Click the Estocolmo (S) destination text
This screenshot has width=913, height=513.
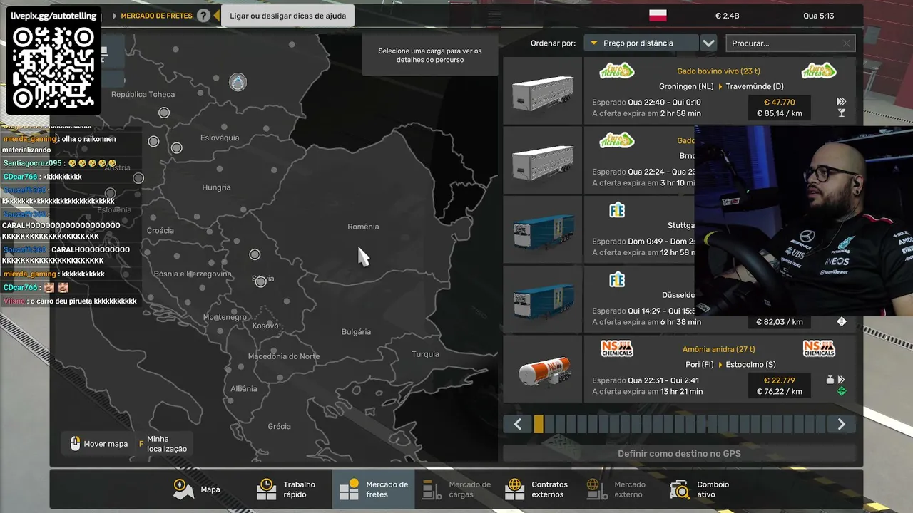pyautogui.click(x=750, y=365)
